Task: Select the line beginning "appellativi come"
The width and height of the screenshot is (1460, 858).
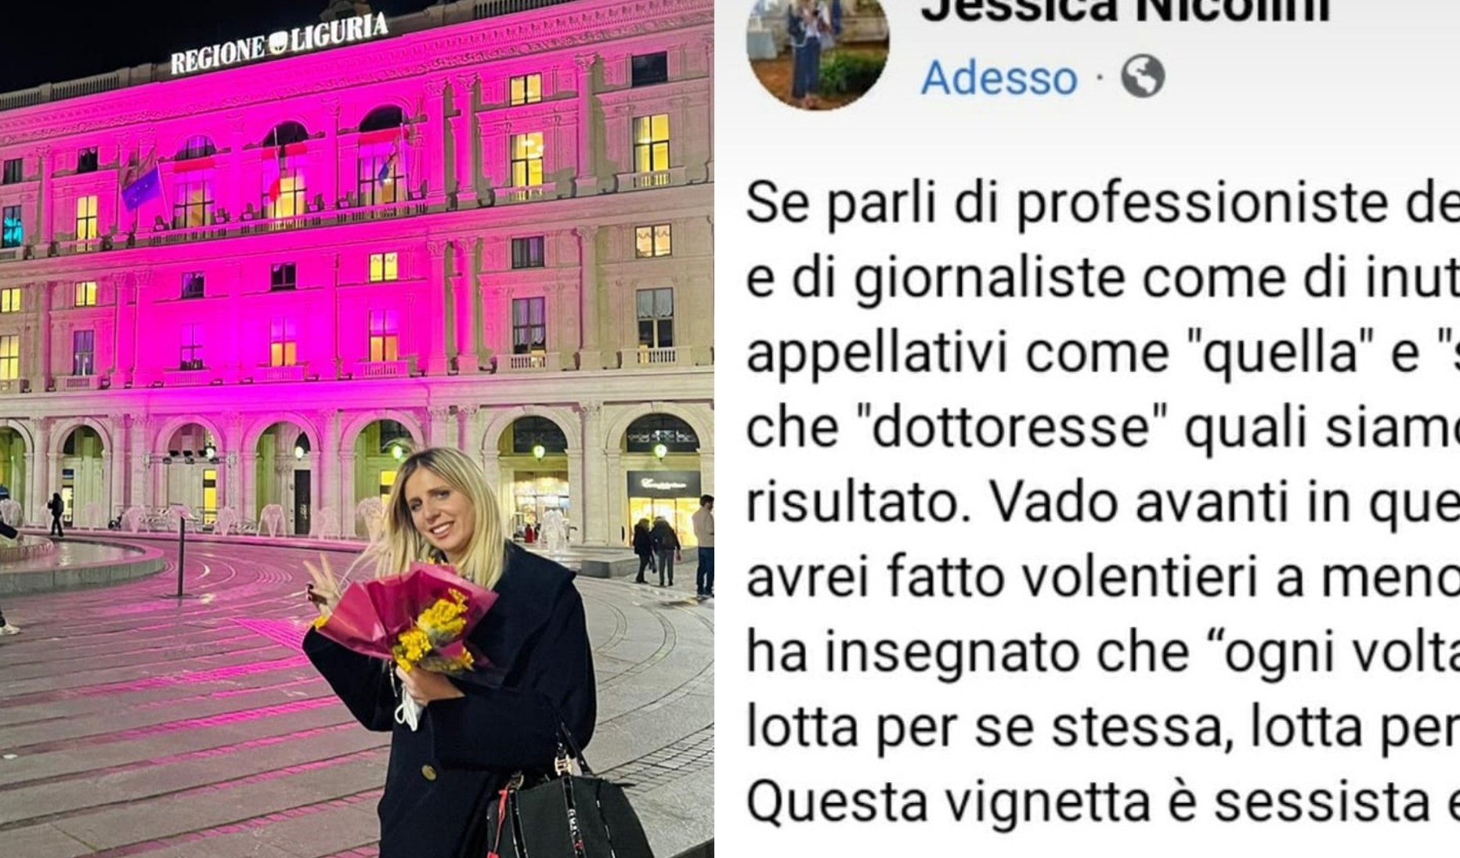Action: coord(1103,354)
